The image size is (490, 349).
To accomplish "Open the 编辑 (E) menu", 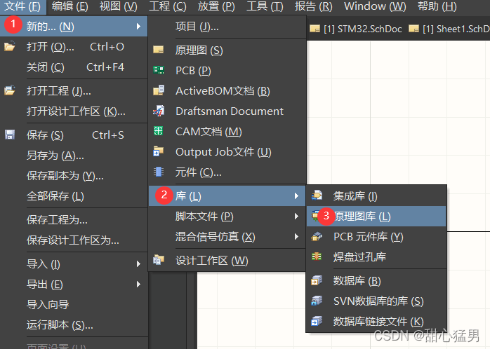I will 70,6.
